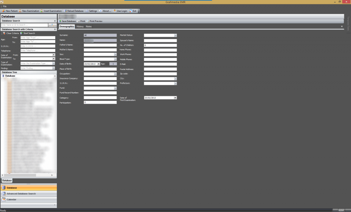Screen dimensions: 351x212
Task: Click the About button
Action: click(x=105, y=11)
